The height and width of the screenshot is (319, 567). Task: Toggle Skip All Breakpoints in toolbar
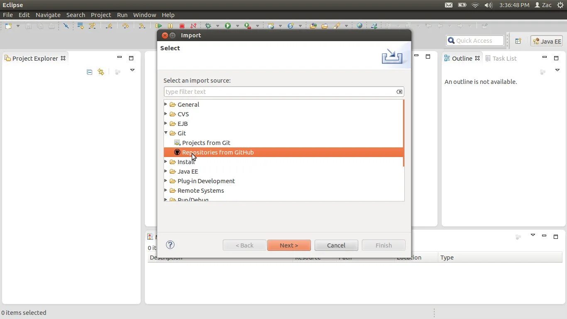point(66,26)
